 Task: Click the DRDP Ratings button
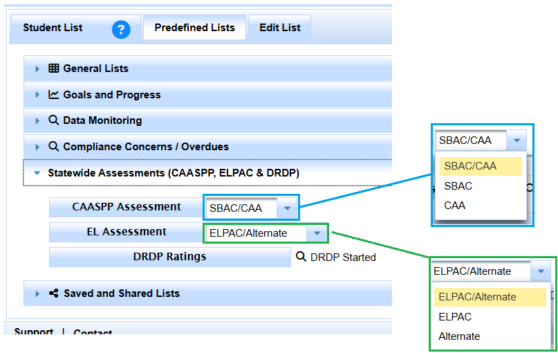tap(169, 257)
